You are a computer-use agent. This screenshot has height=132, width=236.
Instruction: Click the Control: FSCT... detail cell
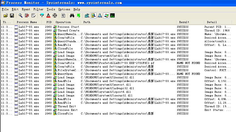click(x=217, y=70)
